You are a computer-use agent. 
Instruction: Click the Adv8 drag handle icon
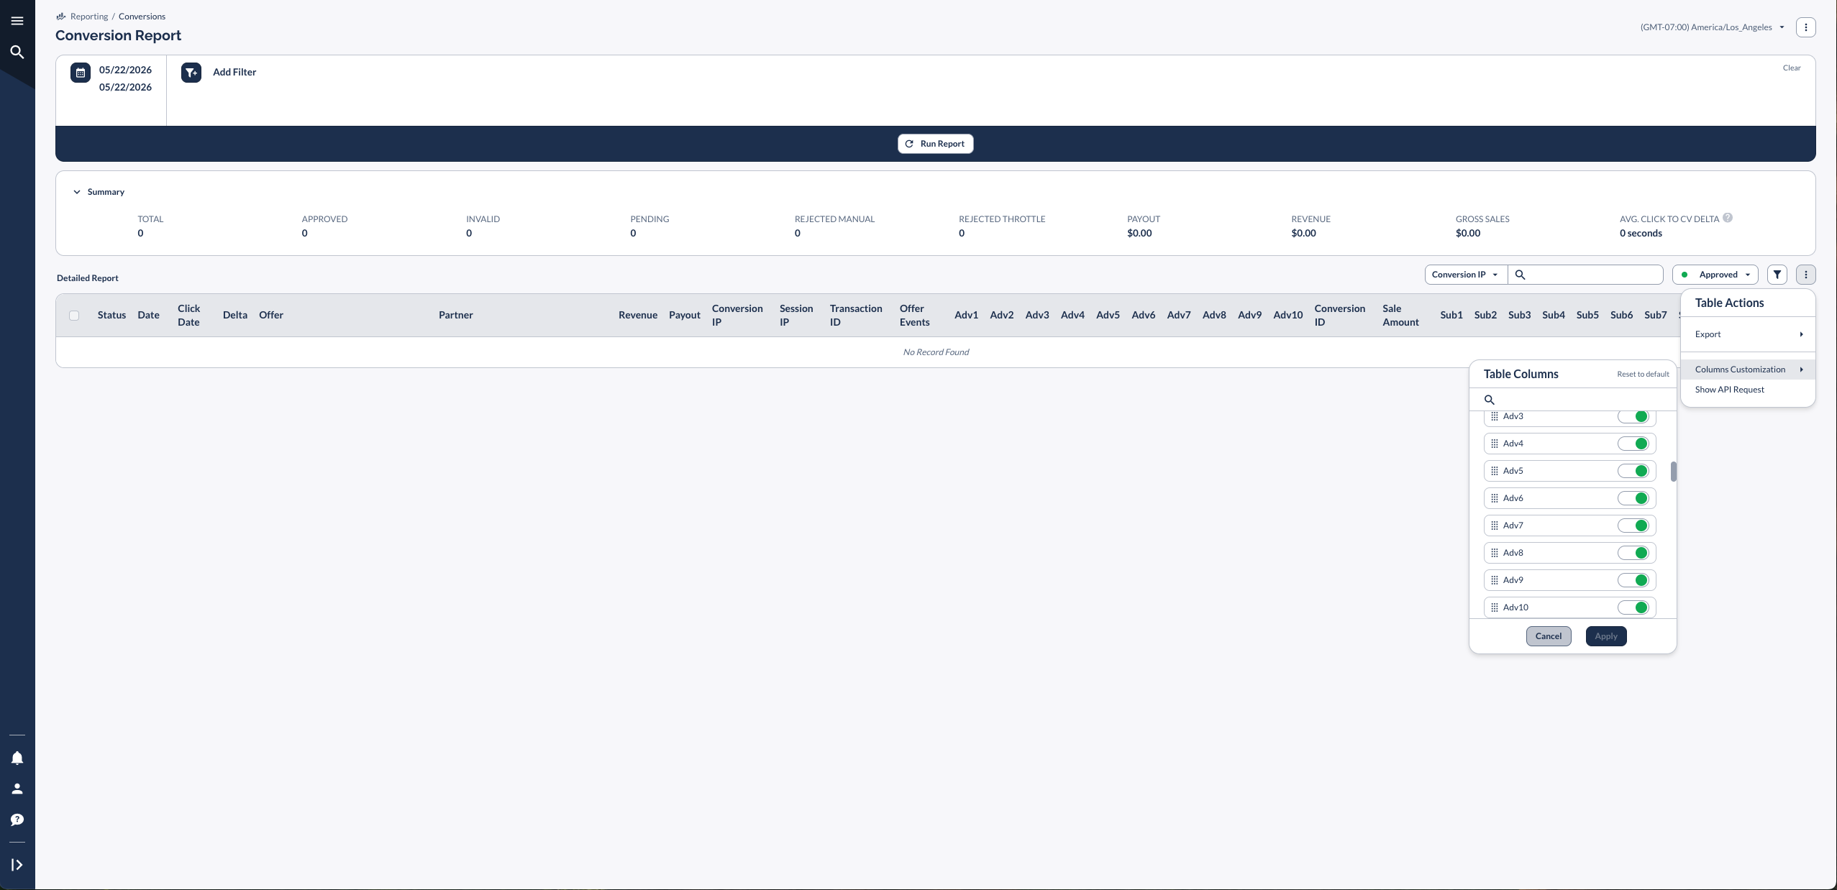click(x=1495, y=553)
